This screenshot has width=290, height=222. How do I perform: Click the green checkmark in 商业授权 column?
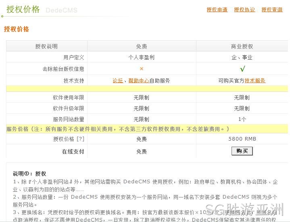click(242, 69)
